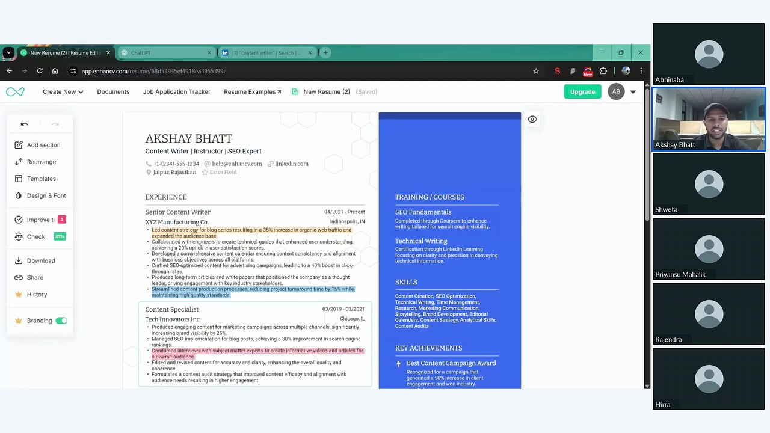Screen dimensions: 770x433
Task: Click the browser home icon
Action: pos(55,71)
